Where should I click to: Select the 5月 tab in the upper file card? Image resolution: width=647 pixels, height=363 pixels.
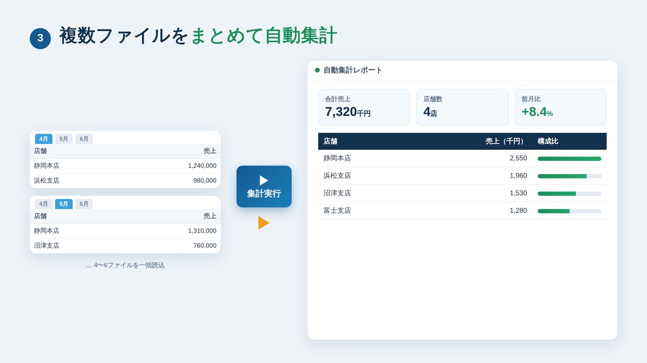coord(64,139)
